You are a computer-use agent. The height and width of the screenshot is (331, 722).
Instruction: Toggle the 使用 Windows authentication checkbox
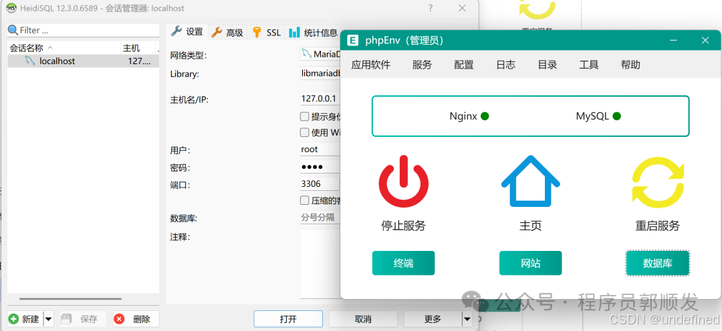[x=304, y=132]
